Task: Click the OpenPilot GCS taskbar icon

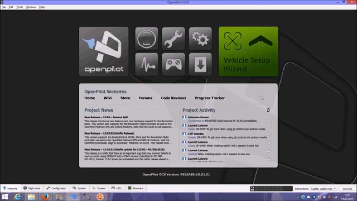Action: click(73, 197)
